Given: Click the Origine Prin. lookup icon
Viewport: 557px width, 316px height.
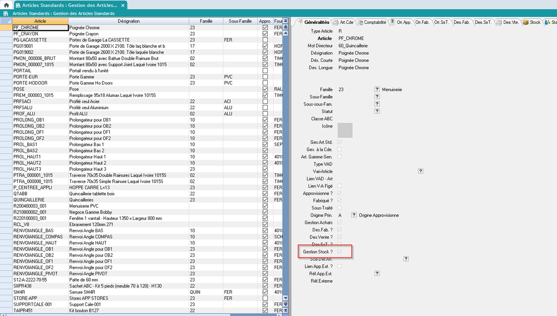Looking at the screenshot, I should (x=354, y=215).
